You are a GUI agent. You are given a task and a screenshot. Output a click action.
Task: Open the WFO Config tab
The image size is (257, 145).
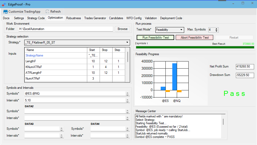(134, 18)
